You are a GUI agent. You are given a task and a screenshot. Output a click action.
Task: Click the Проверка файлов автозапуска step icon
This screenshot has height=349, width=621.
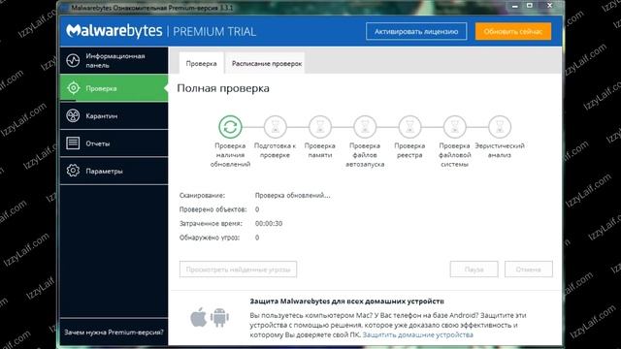(365, 127)
